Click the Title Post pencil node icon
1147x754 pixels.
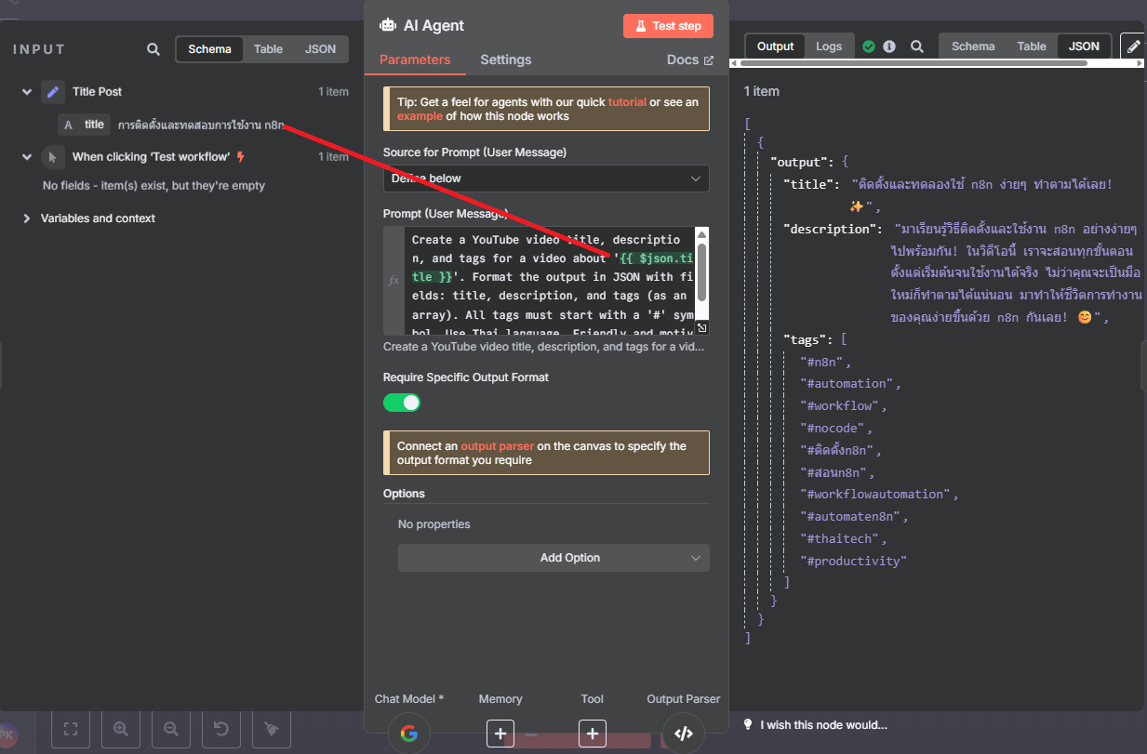tap(53, 92)
